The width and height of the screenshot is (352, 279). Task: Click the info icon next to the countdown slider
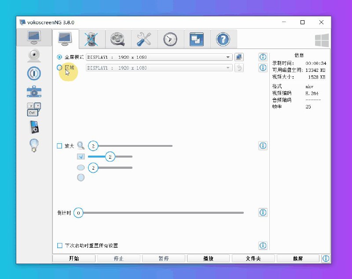(x=263, y=212)
